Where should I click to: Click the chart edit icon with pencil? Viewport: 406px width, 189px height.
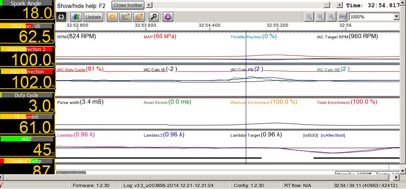coord(126,17)
